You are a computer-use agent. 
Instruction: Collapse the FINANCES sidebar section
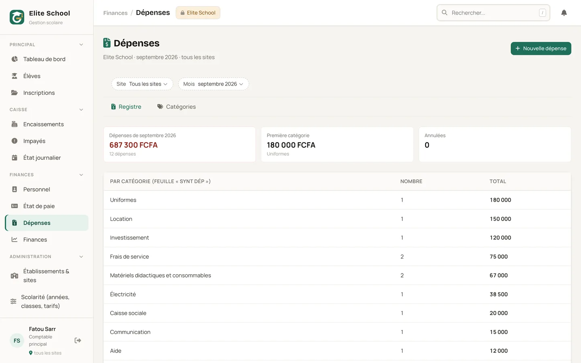point(81,175)
